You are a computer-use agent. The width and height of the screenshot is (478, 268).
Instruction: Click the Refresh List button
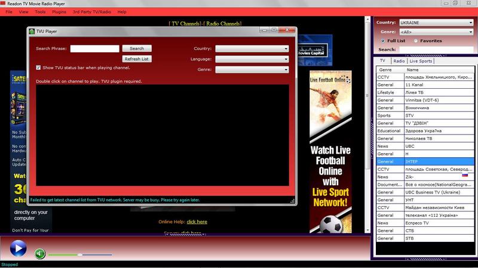[137, 59]
